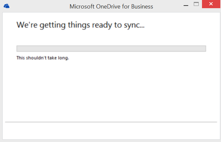Click the 'Microsoft OneDrive for Business' title text
This screenshot has width=221, height=142.
tap(111, 6)
